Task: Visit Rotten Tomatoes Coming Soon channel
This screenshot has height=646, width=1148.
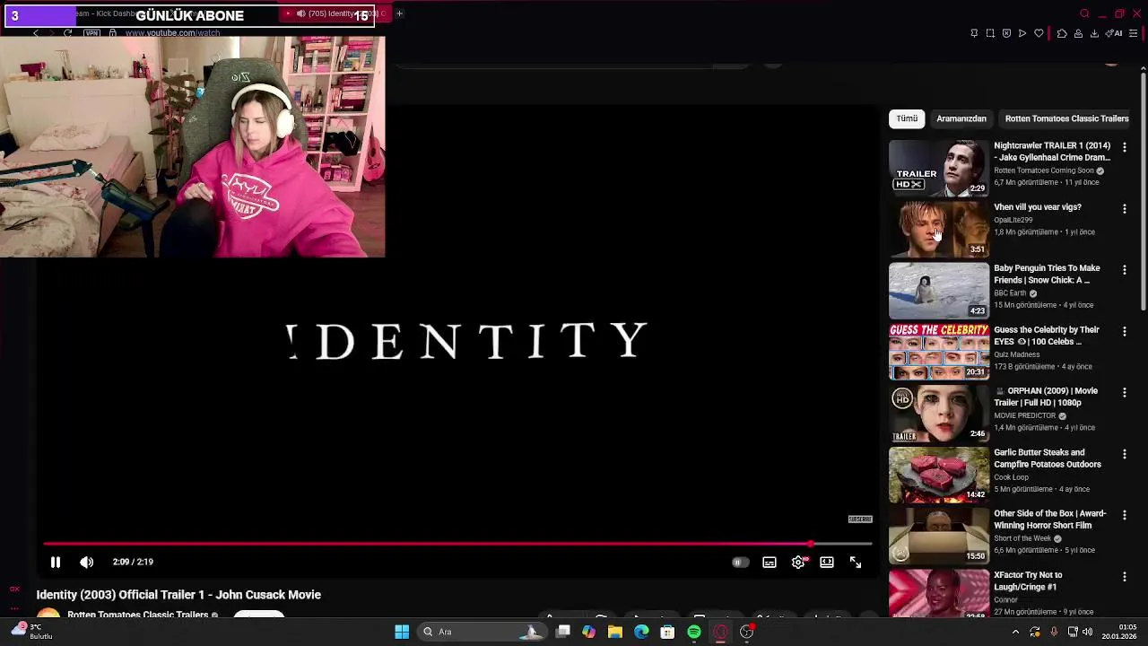Action: coord(1044,170)
